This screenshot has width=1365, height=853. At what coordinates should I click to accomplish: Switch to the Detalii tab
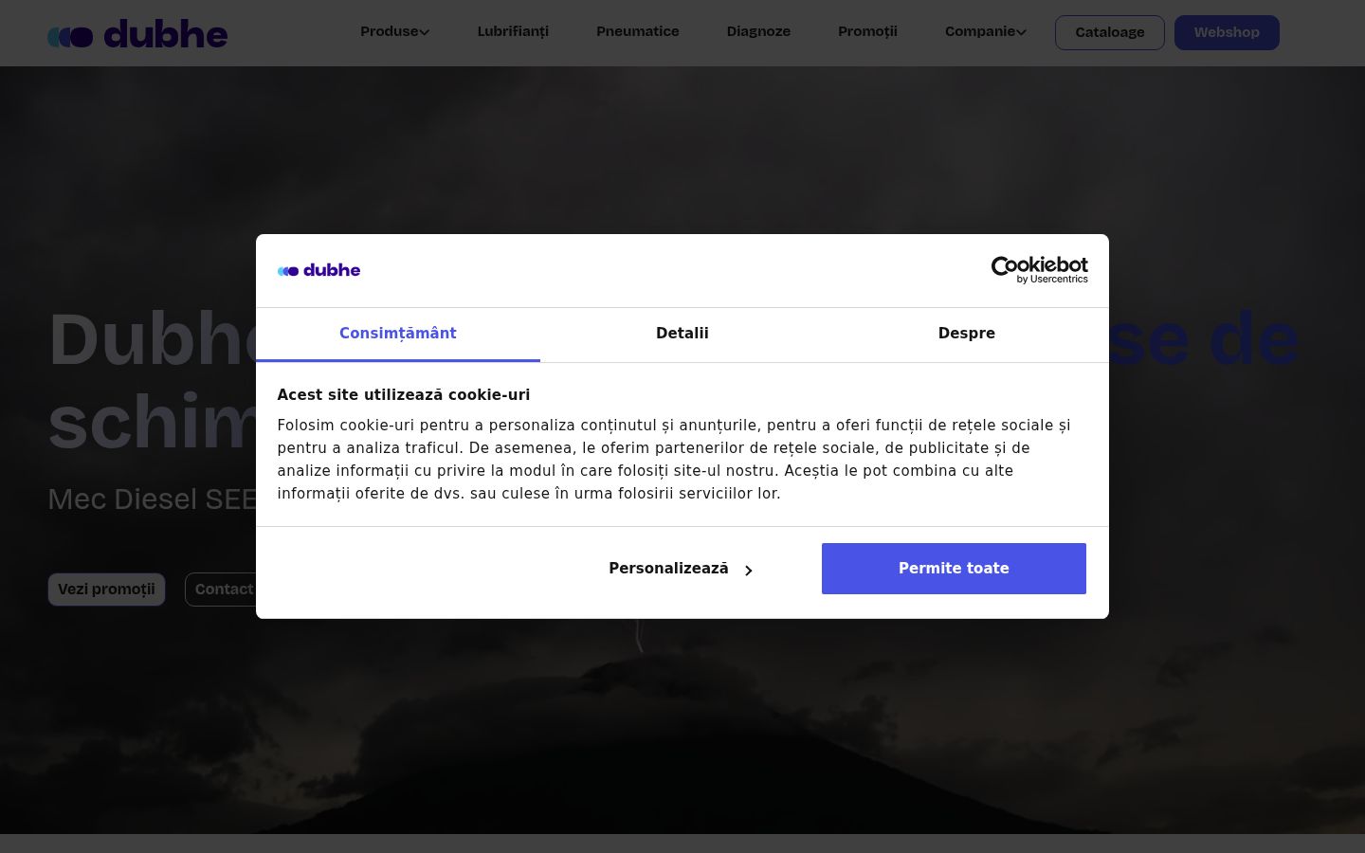tap(682, 334)
